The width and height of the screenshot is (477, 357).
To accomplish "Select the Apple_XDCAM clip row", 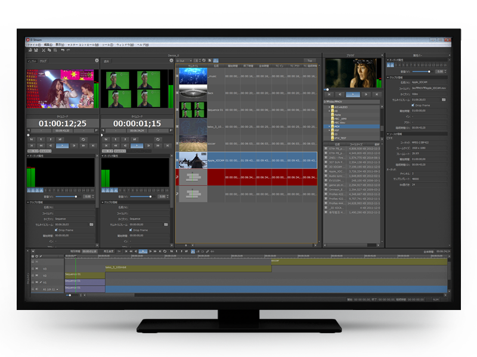I will click(x=246, y=160).
